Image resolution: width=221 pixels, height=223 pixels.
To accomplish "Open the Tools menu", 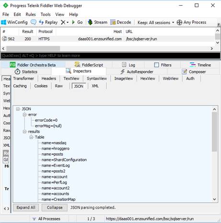I will point(46,14).
